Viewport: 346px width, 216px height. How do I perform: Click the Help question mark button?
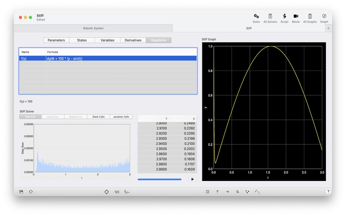327,192
